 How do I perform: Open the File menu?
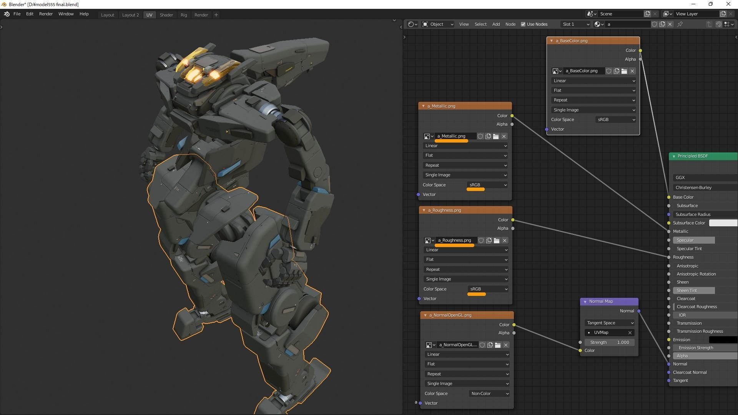pyautogui.click(x=17, y=14)
